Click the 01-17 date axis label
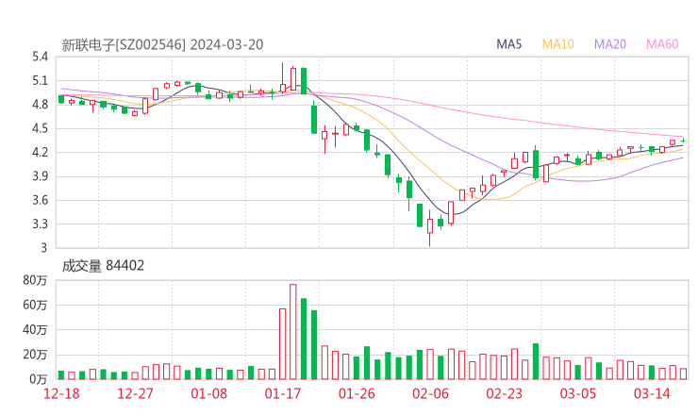698x415 pixels. [x=283, y=393]
